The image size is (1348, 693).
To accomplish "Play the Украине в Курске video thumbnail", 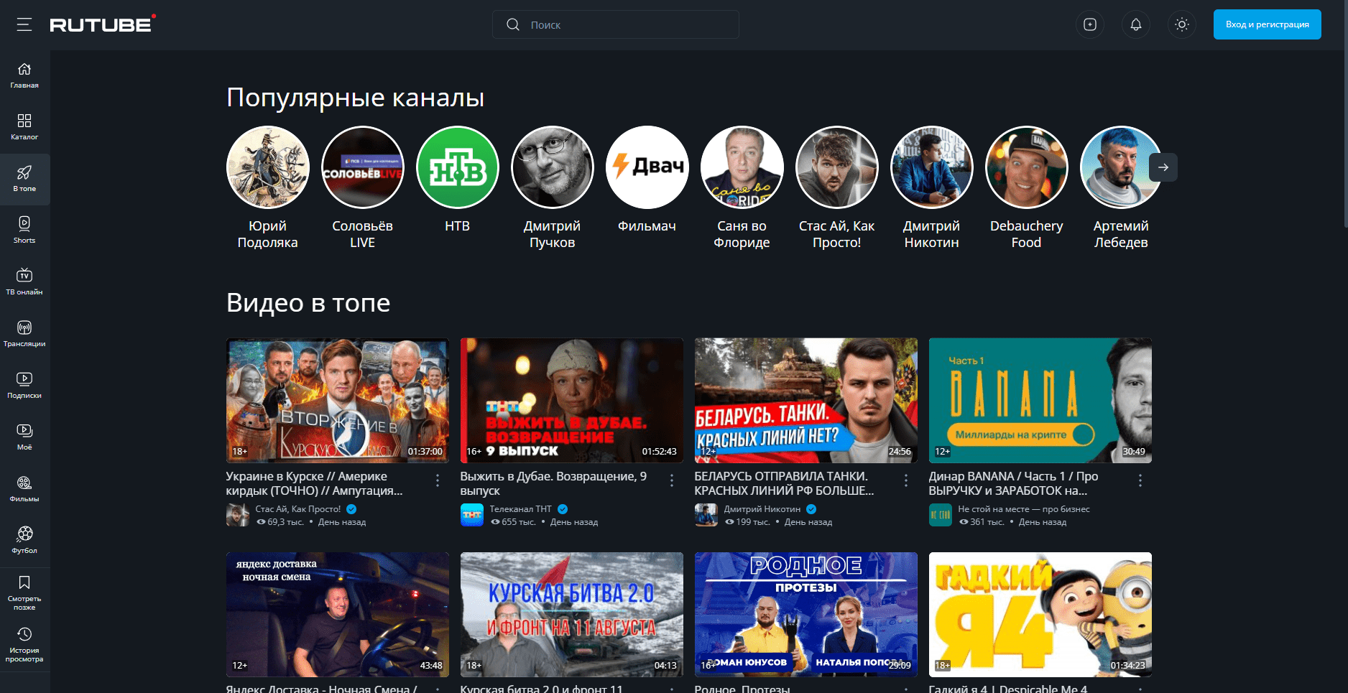I will pyautogui.click(x=338, y=401).
